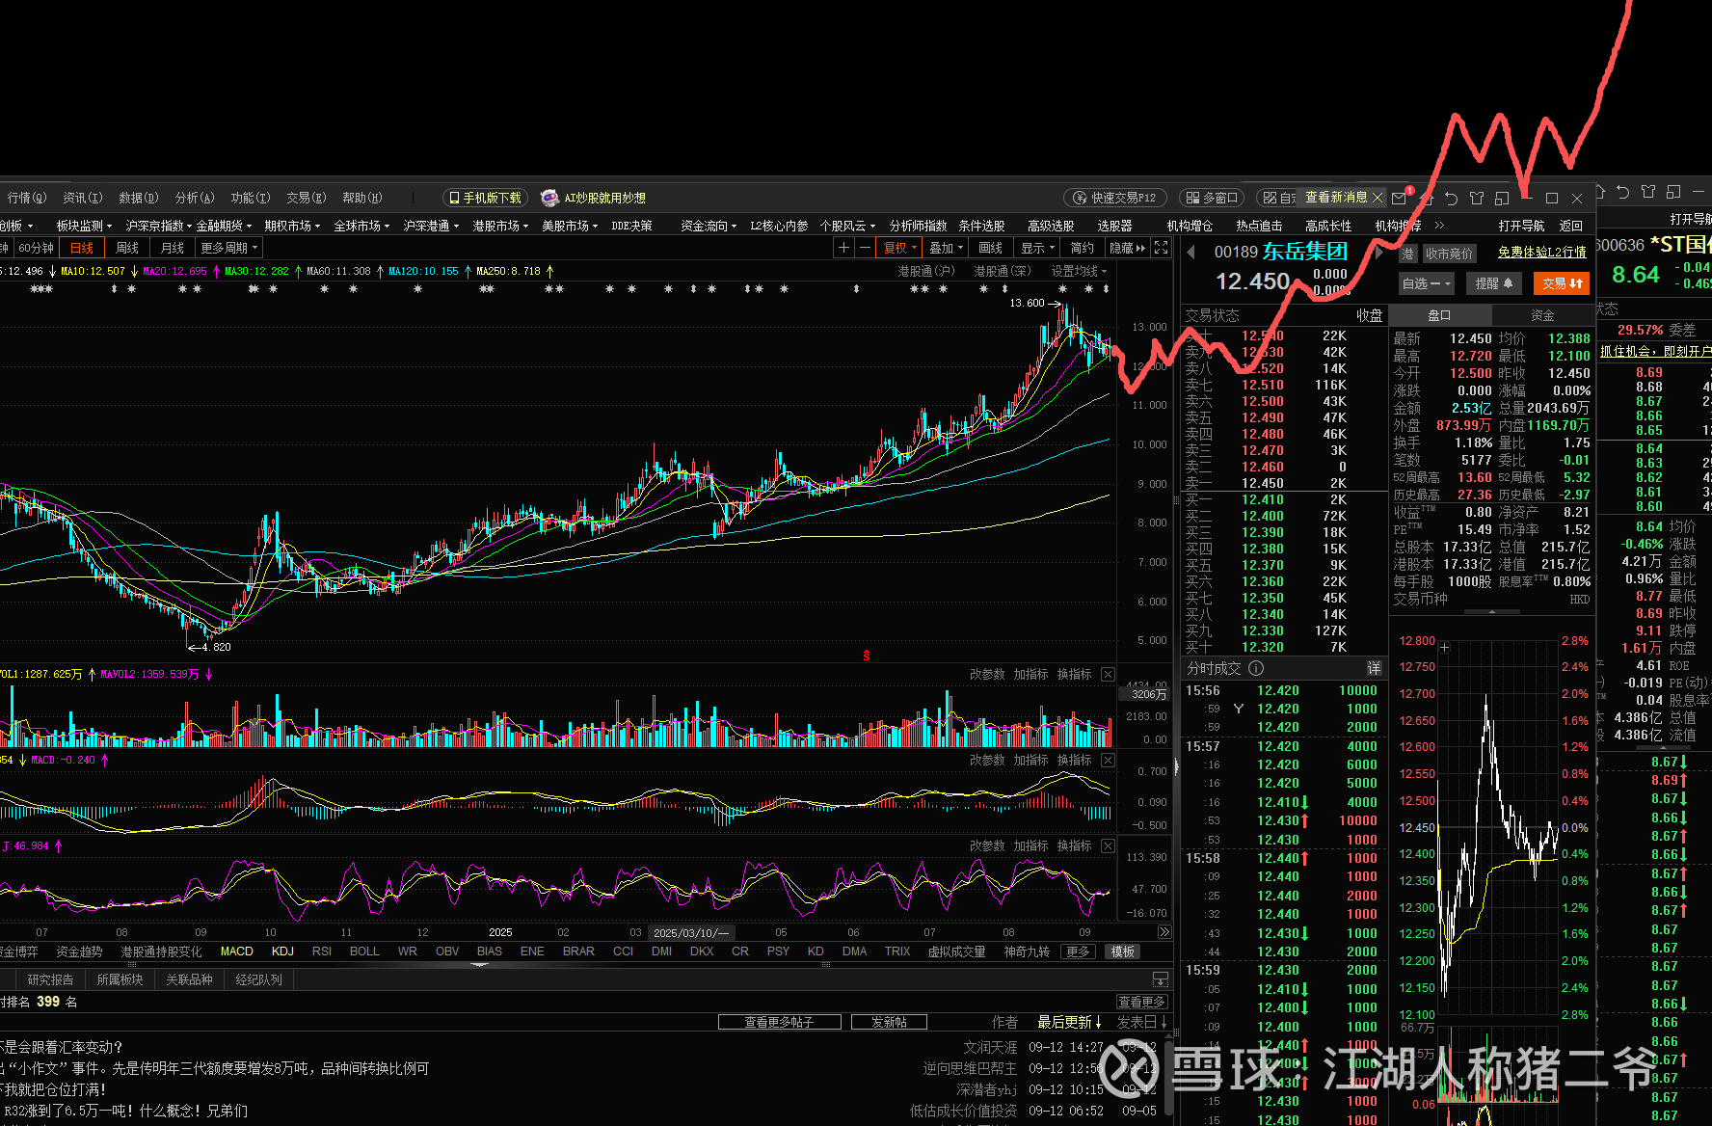1712x1126 pixels.
Task: Click the 提醒 bell alert button
Action: coord(1493,283)
